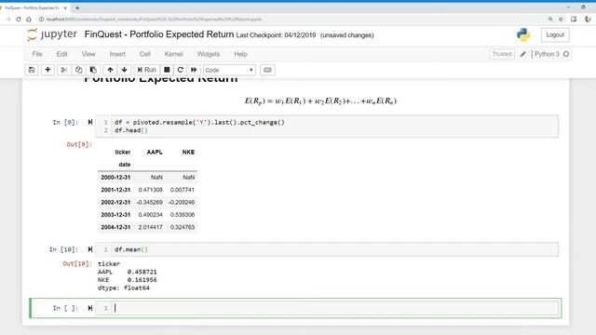Select the 2002-12-31 row label

[115, 203]
